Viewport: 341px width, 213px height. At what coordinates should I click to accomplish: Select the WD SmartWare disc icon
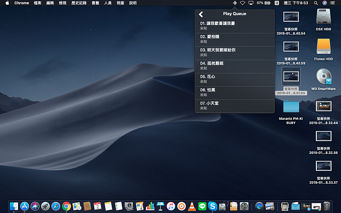click(323, 76)
